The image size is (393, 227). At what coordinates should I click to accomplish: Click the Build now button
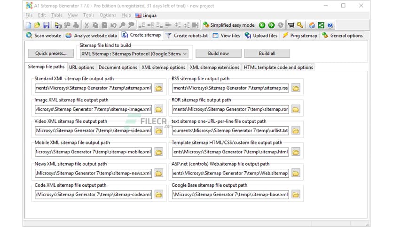pyautogui.click(x=218, y=53)
